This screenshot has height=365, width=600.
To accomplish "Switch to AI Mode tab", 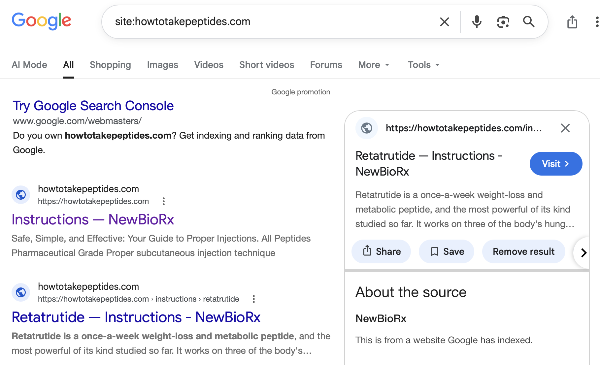I will (29, 65).
